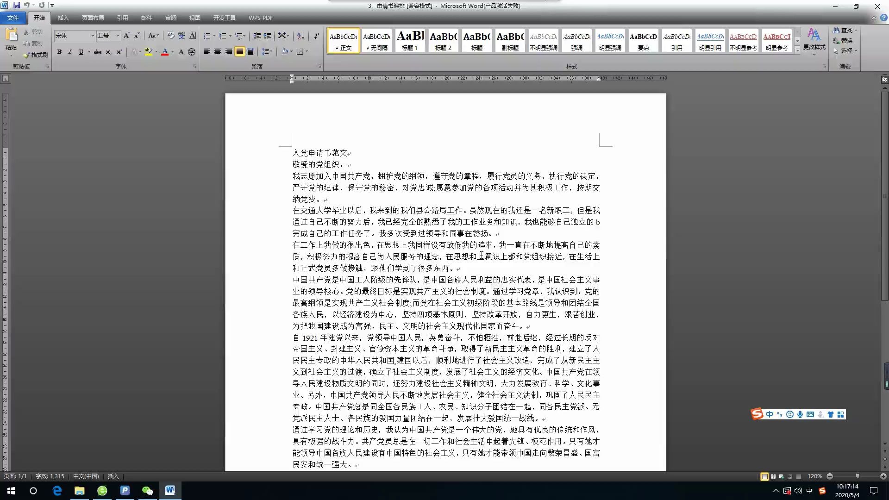Align text right
The height and width of the screenshot is (500, 889).
(229, 51)
